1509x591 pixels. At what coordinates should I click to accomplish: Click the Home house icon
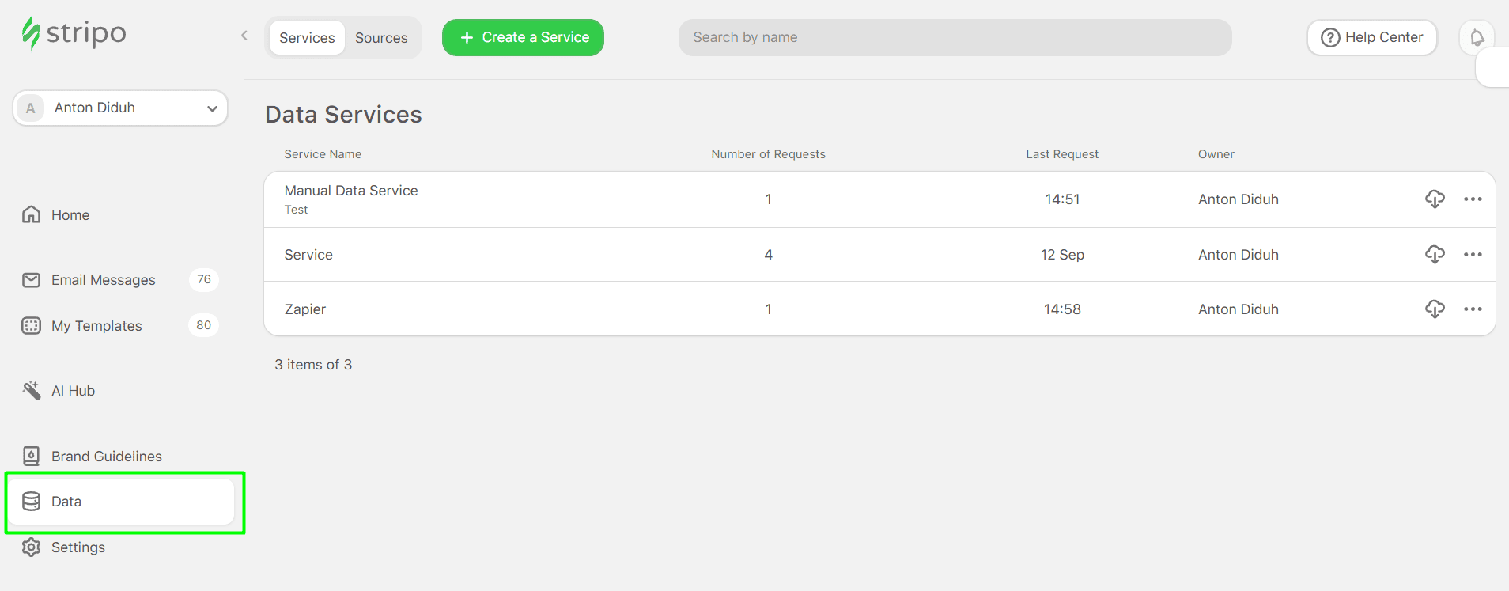pos(32,214)
